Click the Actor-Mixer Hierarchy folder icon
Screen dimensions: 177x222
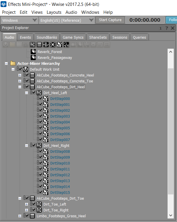pyautogui.click(x=13, y=63)
